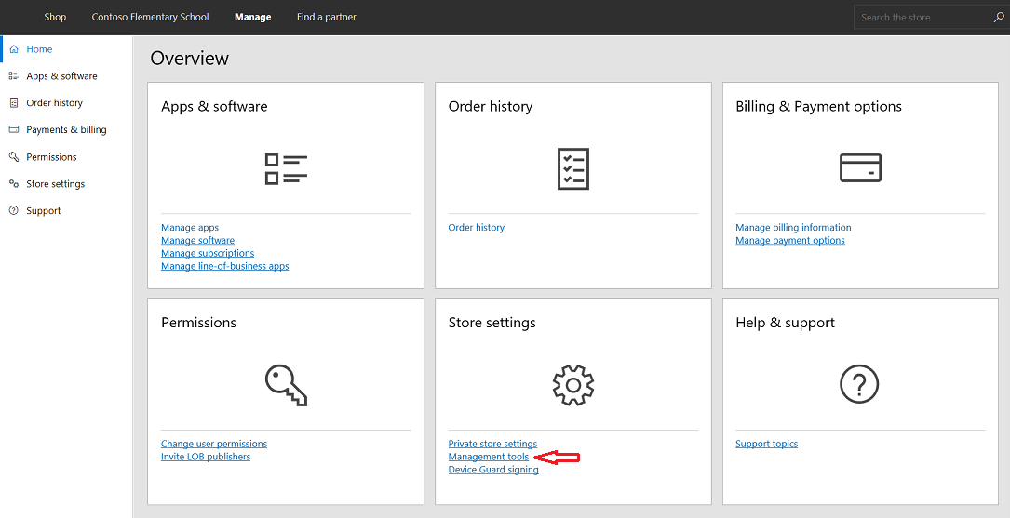The image size is (1010, 518).
Task: Click the Store settings gear icon
Action: pos(572,384)
